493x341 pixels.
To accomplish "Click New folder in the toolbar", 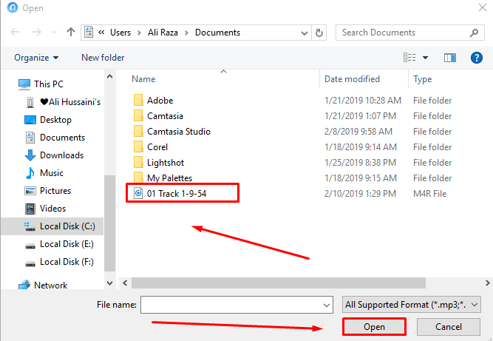I will (103, 58).
